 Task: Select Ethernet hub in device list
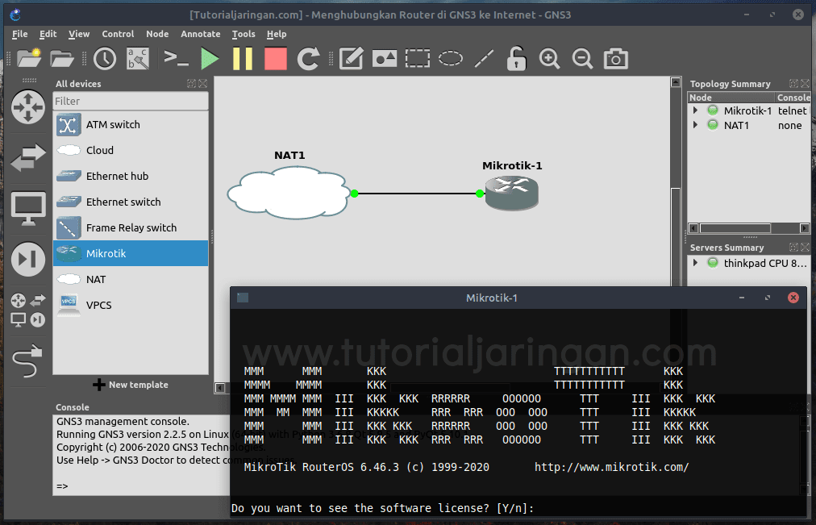click(x=131, y=176)
